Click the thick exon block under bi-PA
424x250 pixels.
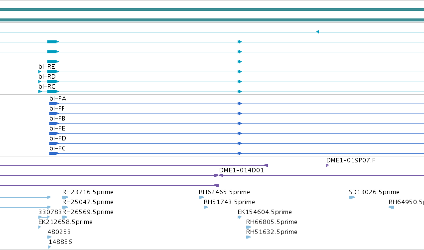[54, 104]
